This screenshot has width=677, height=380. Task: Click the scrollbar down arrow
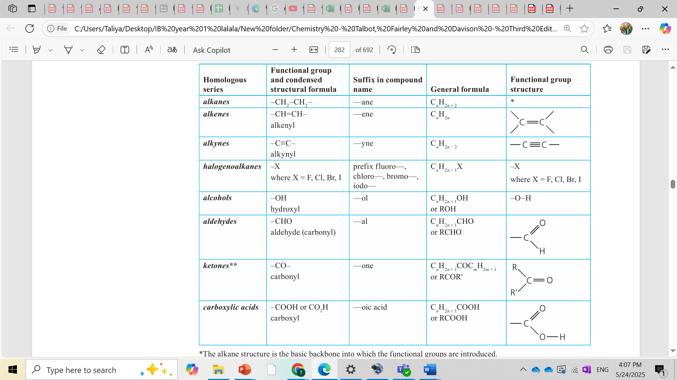(x=673, y=351)
